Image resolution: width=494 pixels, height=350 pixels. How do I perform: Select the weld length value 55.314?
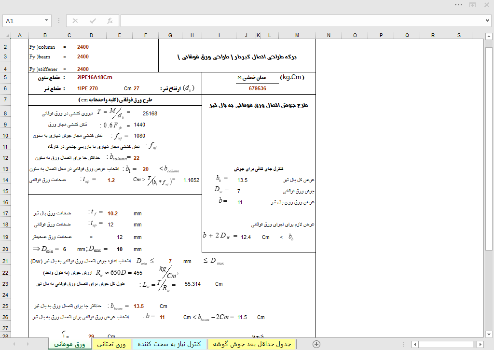192,284
